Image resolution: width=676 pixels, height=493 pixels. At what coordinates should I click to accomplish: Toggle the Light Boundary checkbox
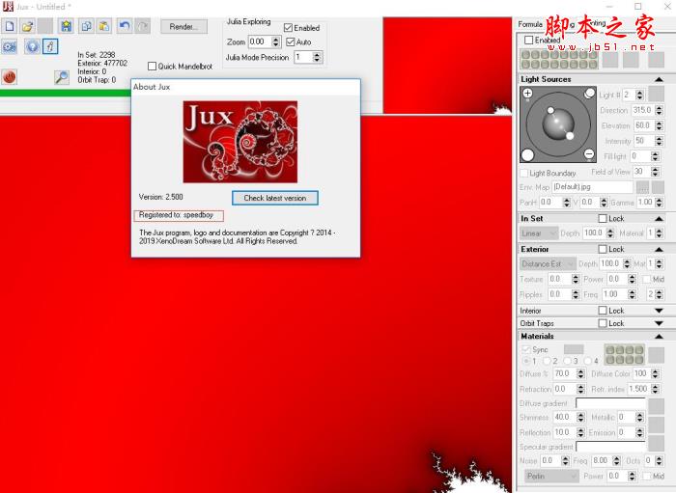[523, 173]
